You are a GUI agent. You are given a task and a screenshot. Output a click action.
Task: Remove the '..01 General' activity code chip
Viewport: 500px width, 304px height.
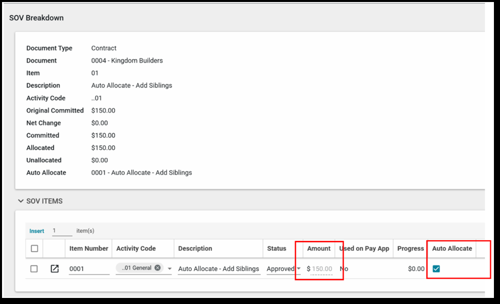point(158,268)
